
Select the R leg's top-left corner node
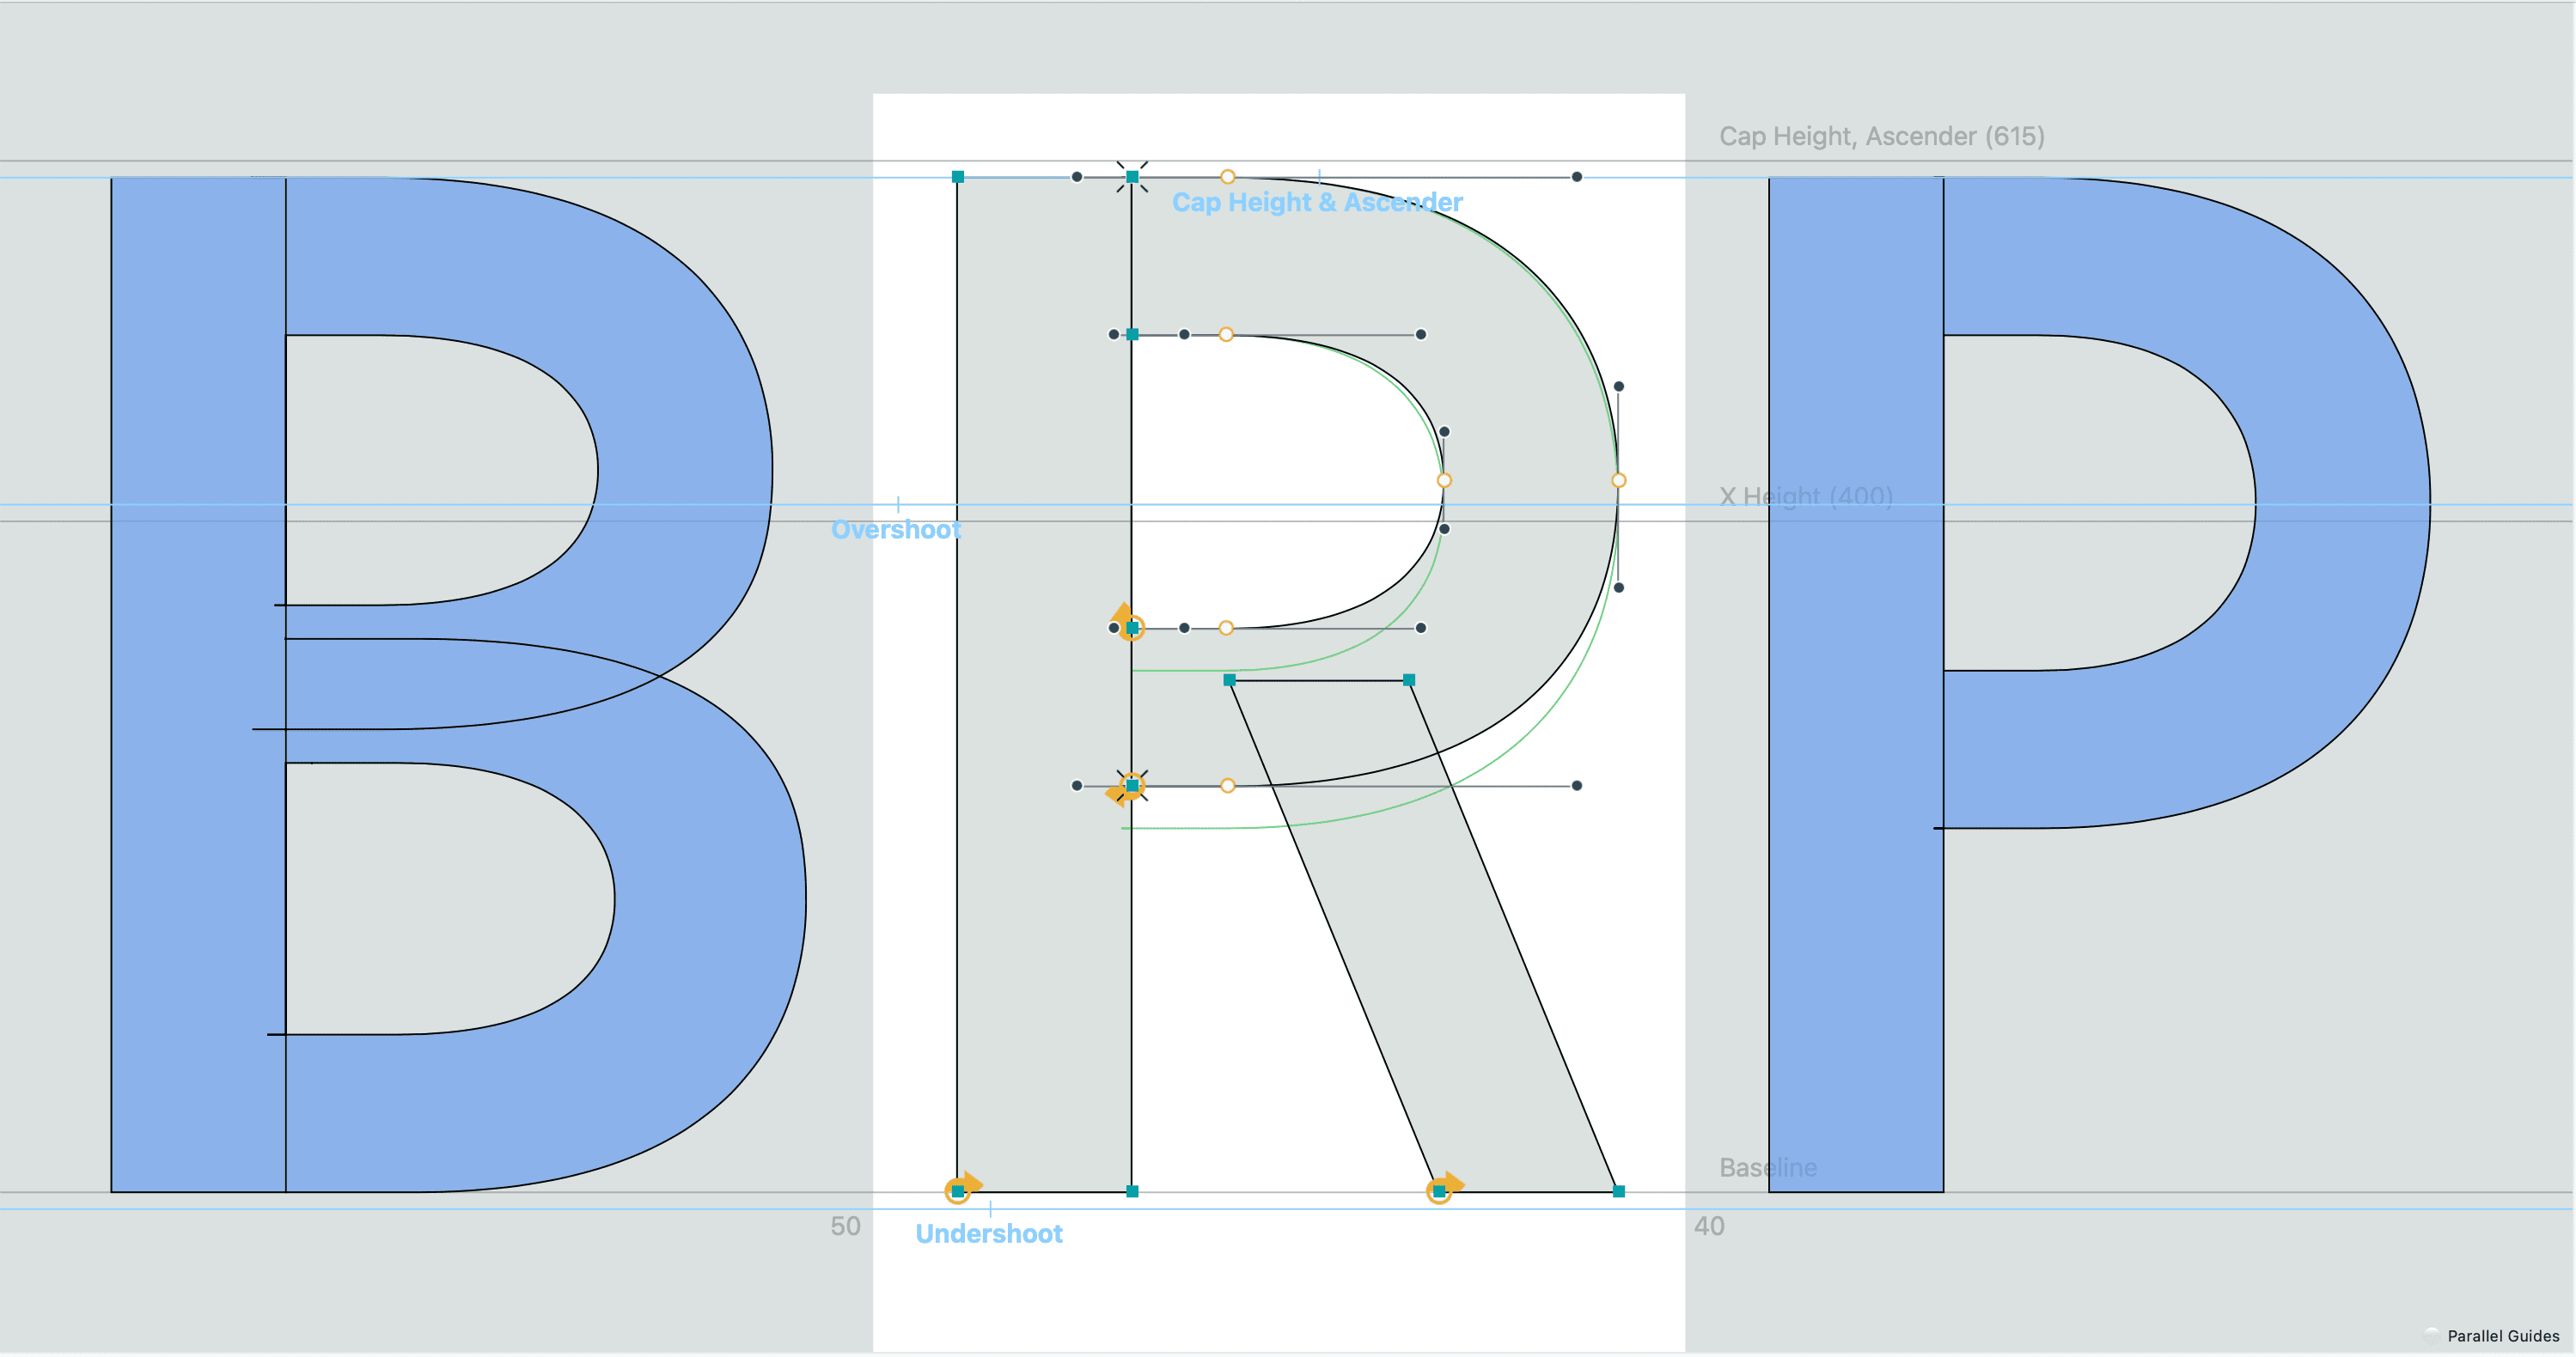tap(1229, 680)
